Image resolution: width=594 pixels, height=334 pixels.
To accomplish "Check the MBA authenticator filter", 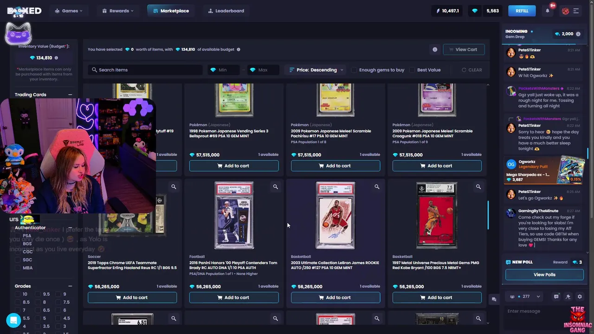I will 18,268.
